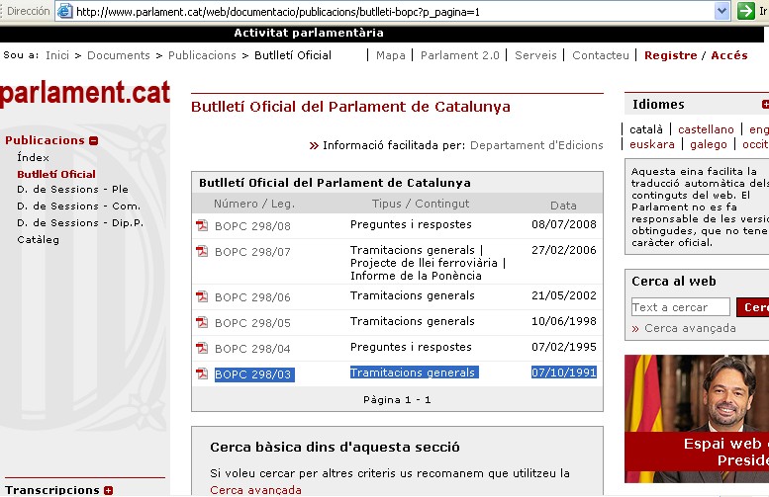Open PDF icon for BOPC 298/07
Screen dimensions: 769x497
pyautogui.click(x=202, y=251)
